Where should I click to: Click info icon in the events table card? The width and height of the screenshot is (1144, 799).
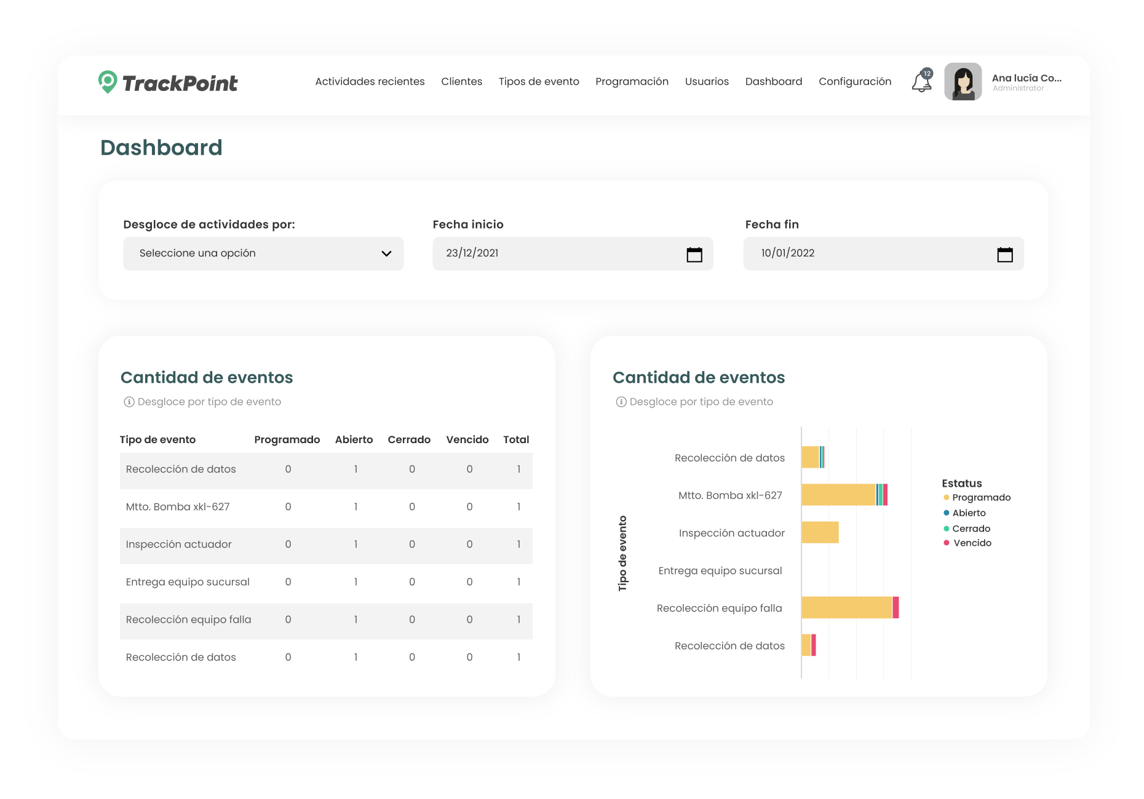click(129, 402)
